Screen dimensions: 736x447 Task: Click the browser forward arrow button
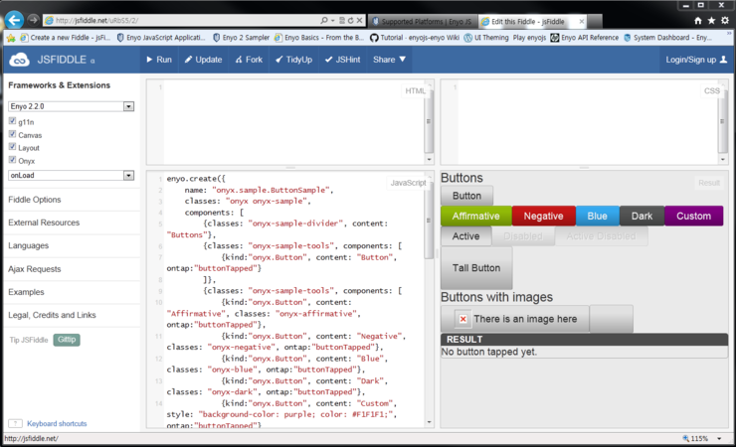click(x=33, y=20)
